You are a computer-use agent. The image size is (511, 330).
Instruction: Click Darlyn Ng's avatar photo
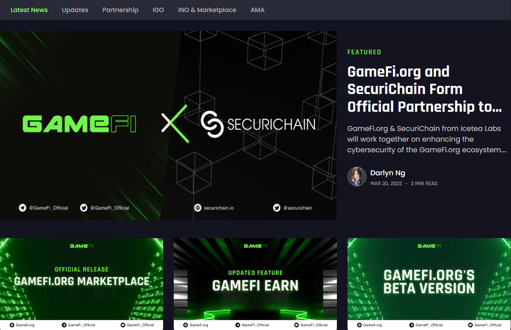pos(357,177)
